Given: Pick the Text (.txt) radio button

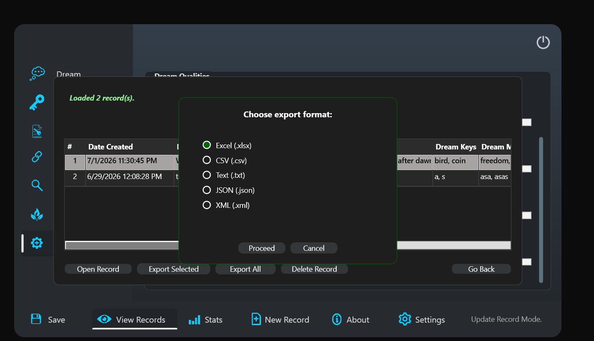Looking at the screenshot, I should tap(223, 175).
